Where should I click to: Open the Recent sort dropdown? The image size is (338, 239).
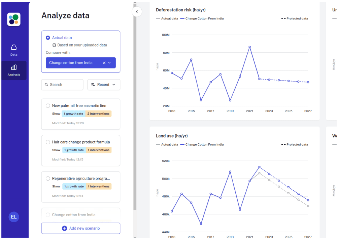click(x=104, y=85)
